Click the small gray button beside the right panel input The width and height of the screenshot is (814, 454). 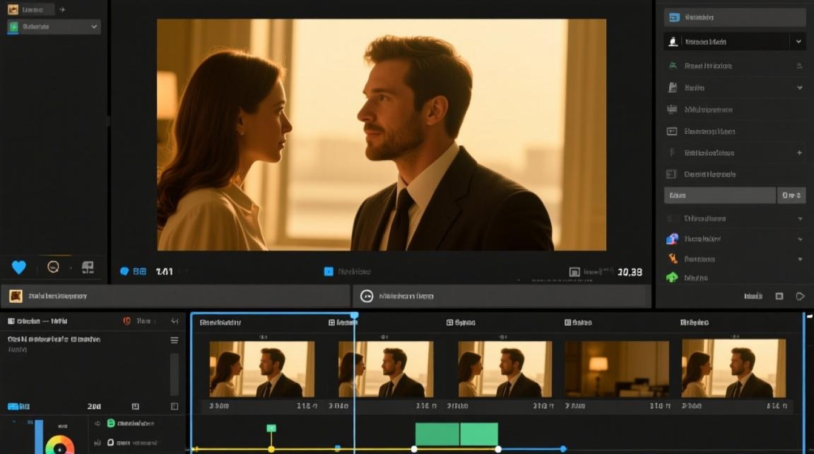[792, 195]
